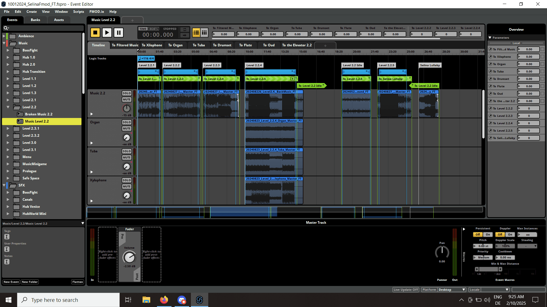Open the Tags edit icon
Screen dimensions: 547x307
7,237
